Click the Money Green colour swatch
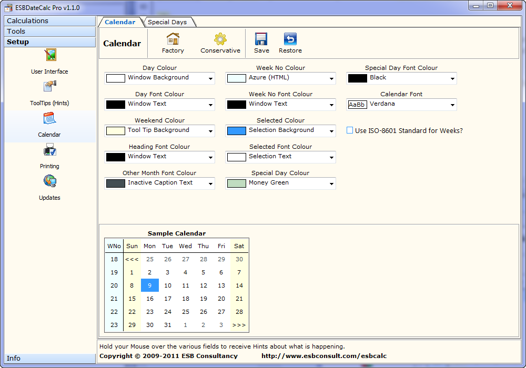 pos(237,183)
